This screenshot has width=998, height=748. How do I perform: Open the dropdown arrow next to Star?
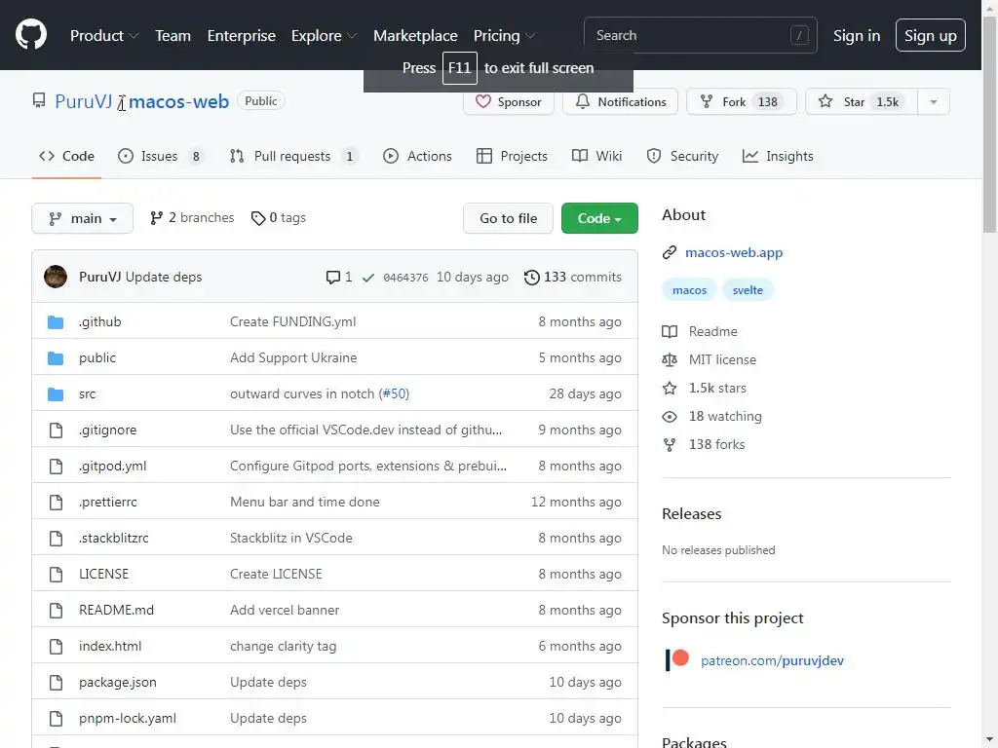click(933, 101)
